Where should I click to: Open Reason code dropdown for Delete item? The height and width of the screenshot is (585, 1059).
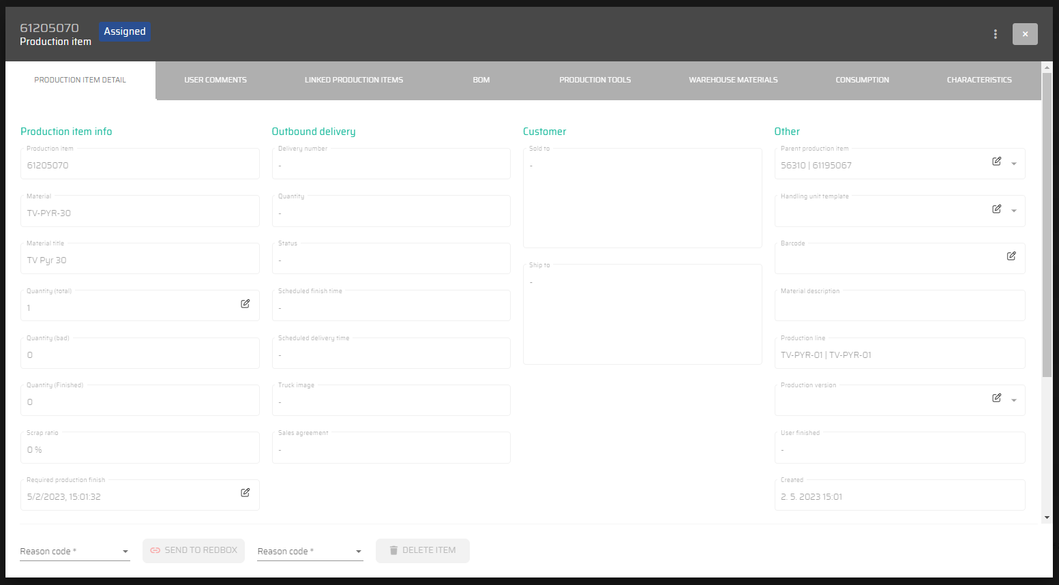pyautogui.click(x=310, y=551)
